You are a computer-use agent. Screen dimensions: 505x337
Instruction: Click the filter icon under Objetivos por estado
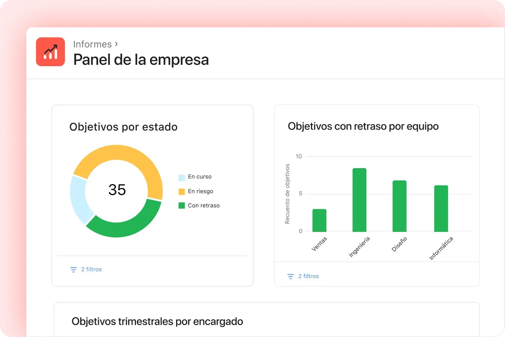[74, 270]
